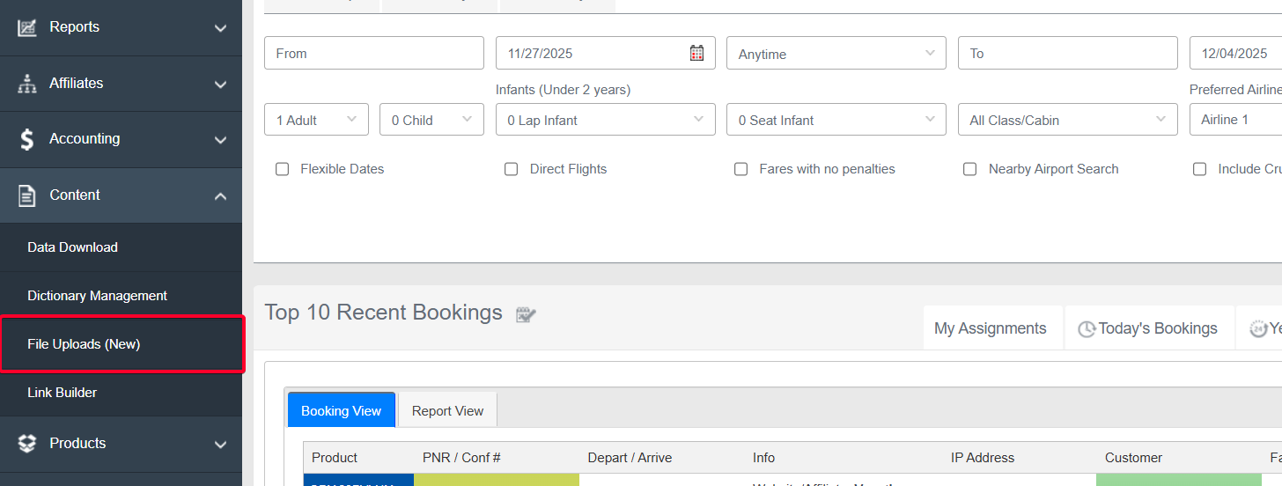The width and height of the screenshot is (1282, 486).
Task: Toggle Nearby Airport Search checkbox
Action: (x=969, y=169)
